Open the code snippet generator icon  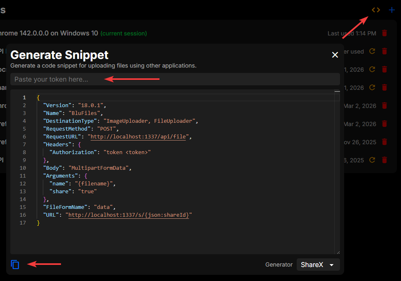(375, 10)
